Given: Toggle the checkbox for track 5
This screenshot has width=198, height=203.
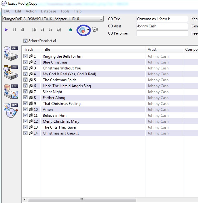Looking at the screenshot, I should pyautogui.click(x=25, y=80).
